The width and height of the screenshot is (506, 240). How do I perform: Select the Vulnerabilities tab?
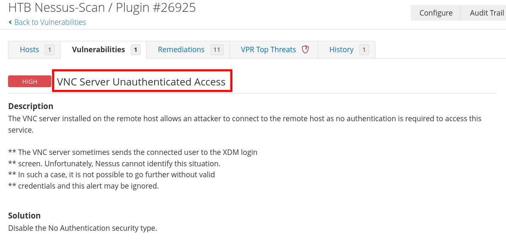[99, 50]
